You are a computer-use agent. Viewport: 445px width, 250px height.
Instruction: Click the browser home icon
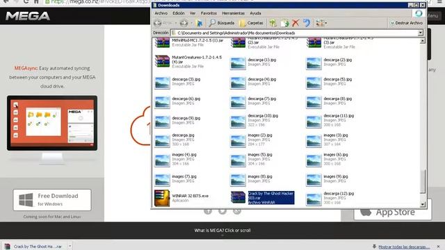[x=36, y=1]
